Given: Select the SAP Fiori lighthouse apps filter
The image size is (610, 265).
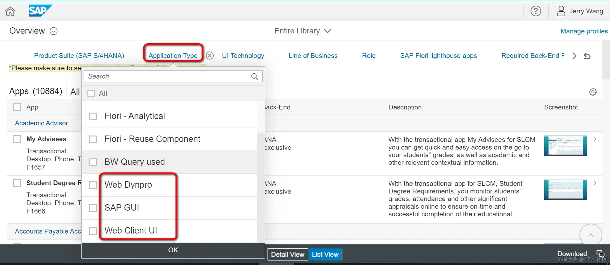Looking at the screenshot, I should click(x=438, y=56).
